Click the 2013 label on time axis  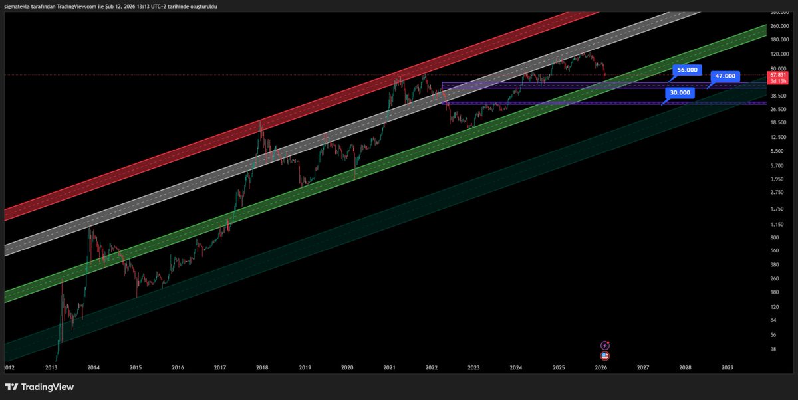pyautogui.click(x=51, y=367)
